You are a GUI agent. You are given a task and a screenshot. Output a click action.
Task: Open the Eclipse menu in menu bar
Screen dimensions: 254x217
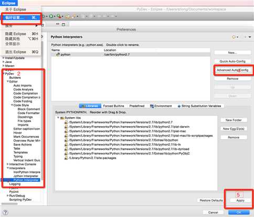(x=8, y=3)
